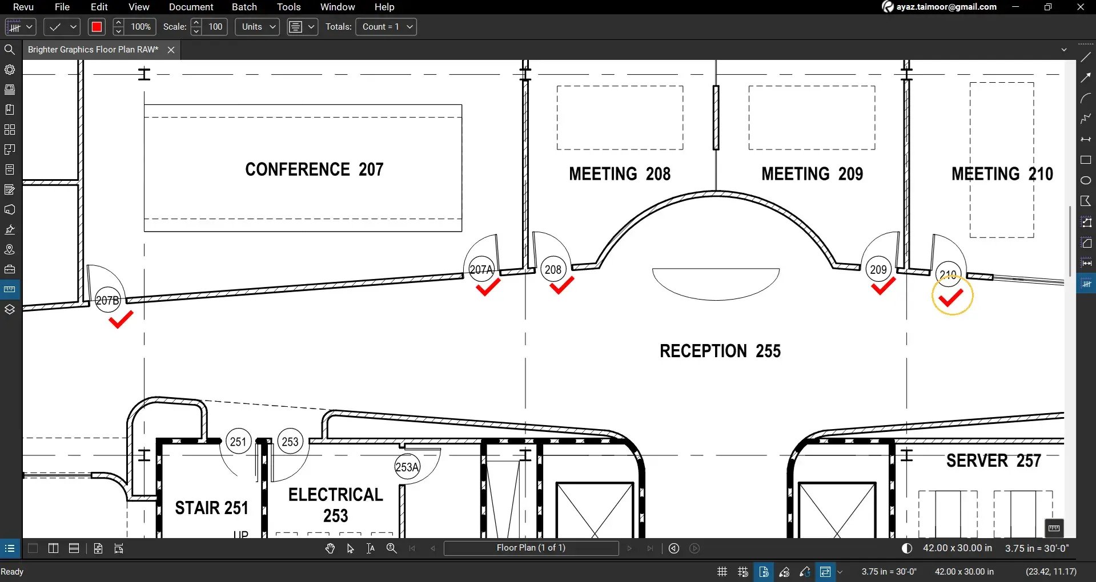This screenshot has height=582, width=1096.
Task: Click the red color swatch
Action: click(x=97, y=27)
